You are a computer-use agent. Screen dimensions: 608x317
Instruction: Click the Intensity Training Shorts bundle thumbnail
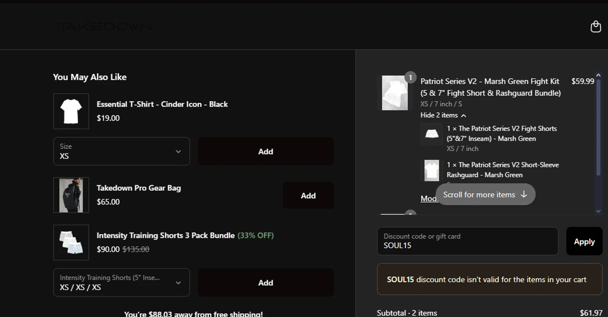[x=71, y=242]
